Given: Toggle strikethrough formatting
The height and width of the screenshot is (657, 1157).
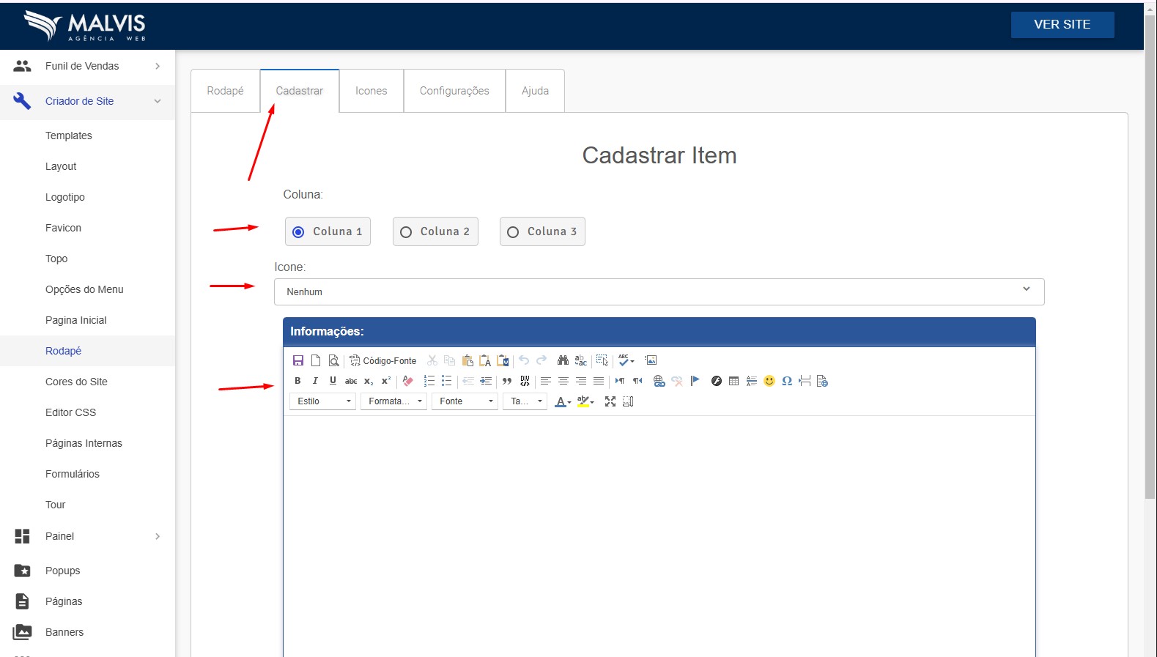Looking at the screenshot, I should pos(351,381).
